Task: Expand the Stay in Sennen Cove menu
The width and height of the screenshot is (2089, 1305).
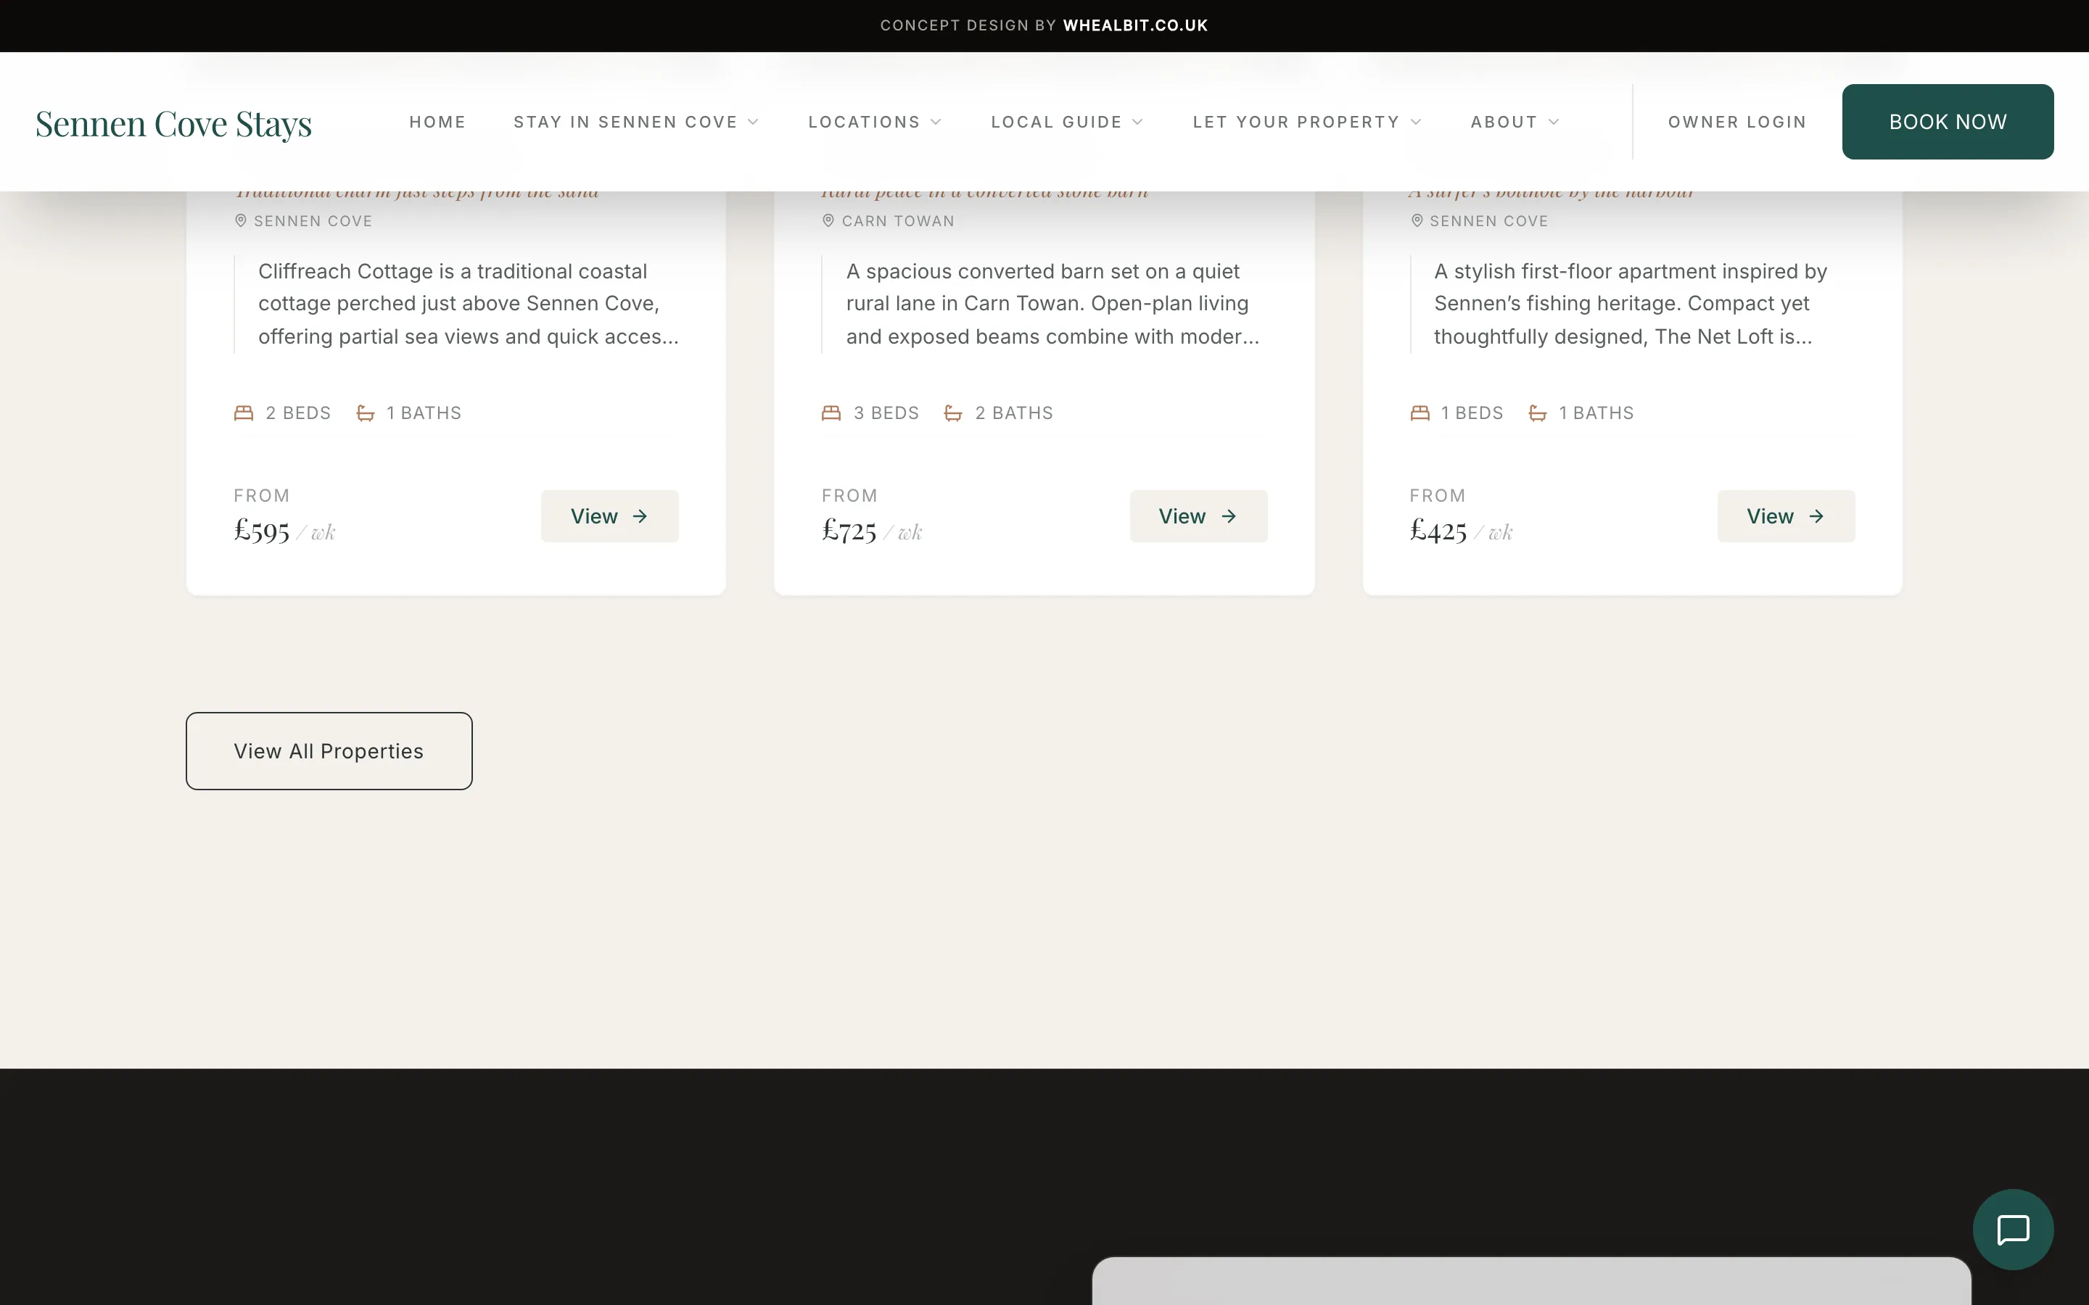Action: (x=636, y=122)
